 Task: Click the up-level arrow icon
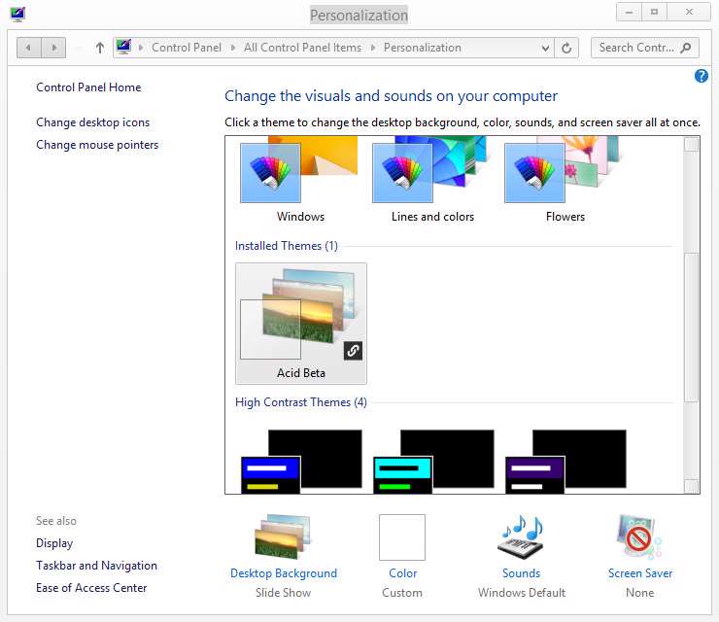click(x=99, y=48)
